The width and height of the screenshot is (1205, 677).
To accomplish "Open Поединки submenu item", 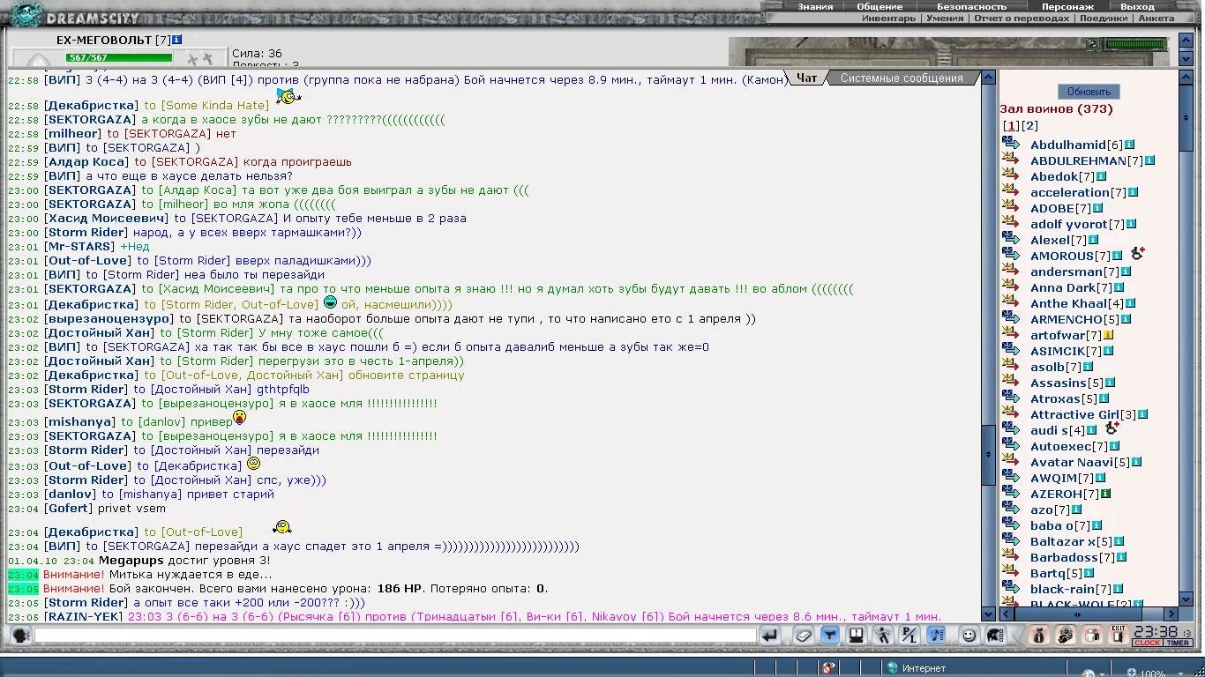I will click(1104, 19).
